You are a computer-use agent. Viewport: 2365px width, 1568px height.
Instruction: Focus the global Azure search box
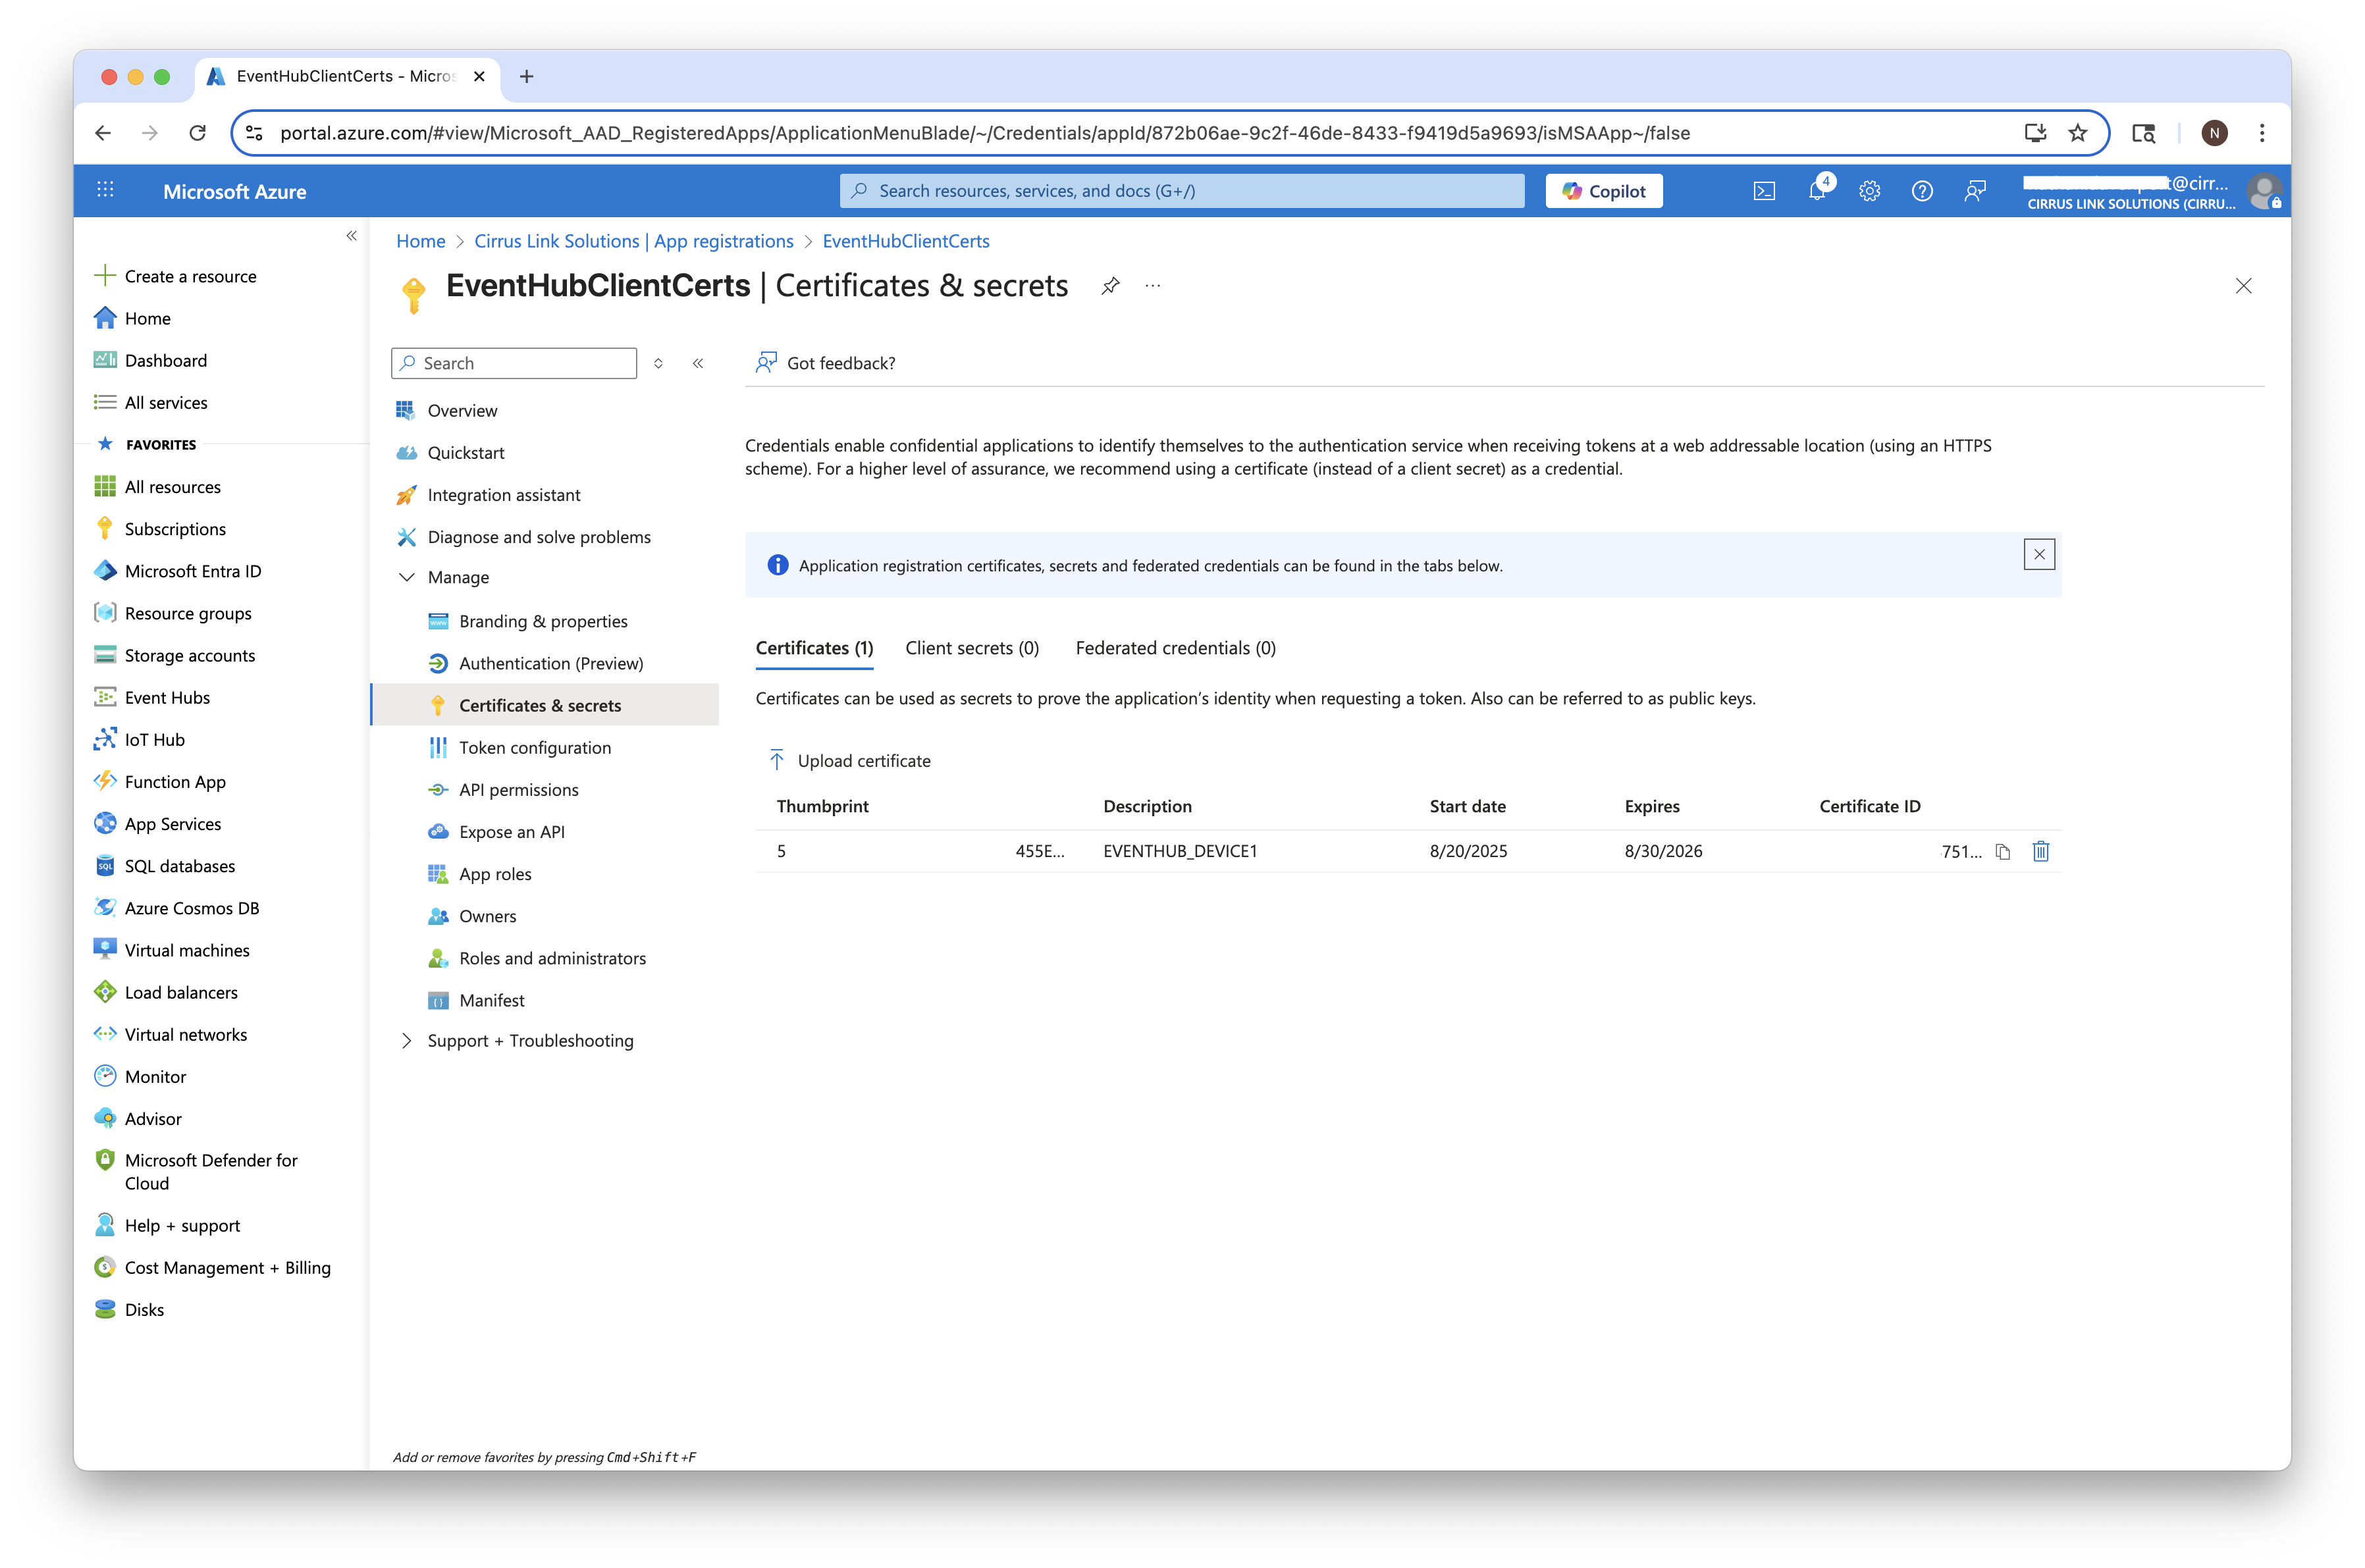pos(1182,191)
